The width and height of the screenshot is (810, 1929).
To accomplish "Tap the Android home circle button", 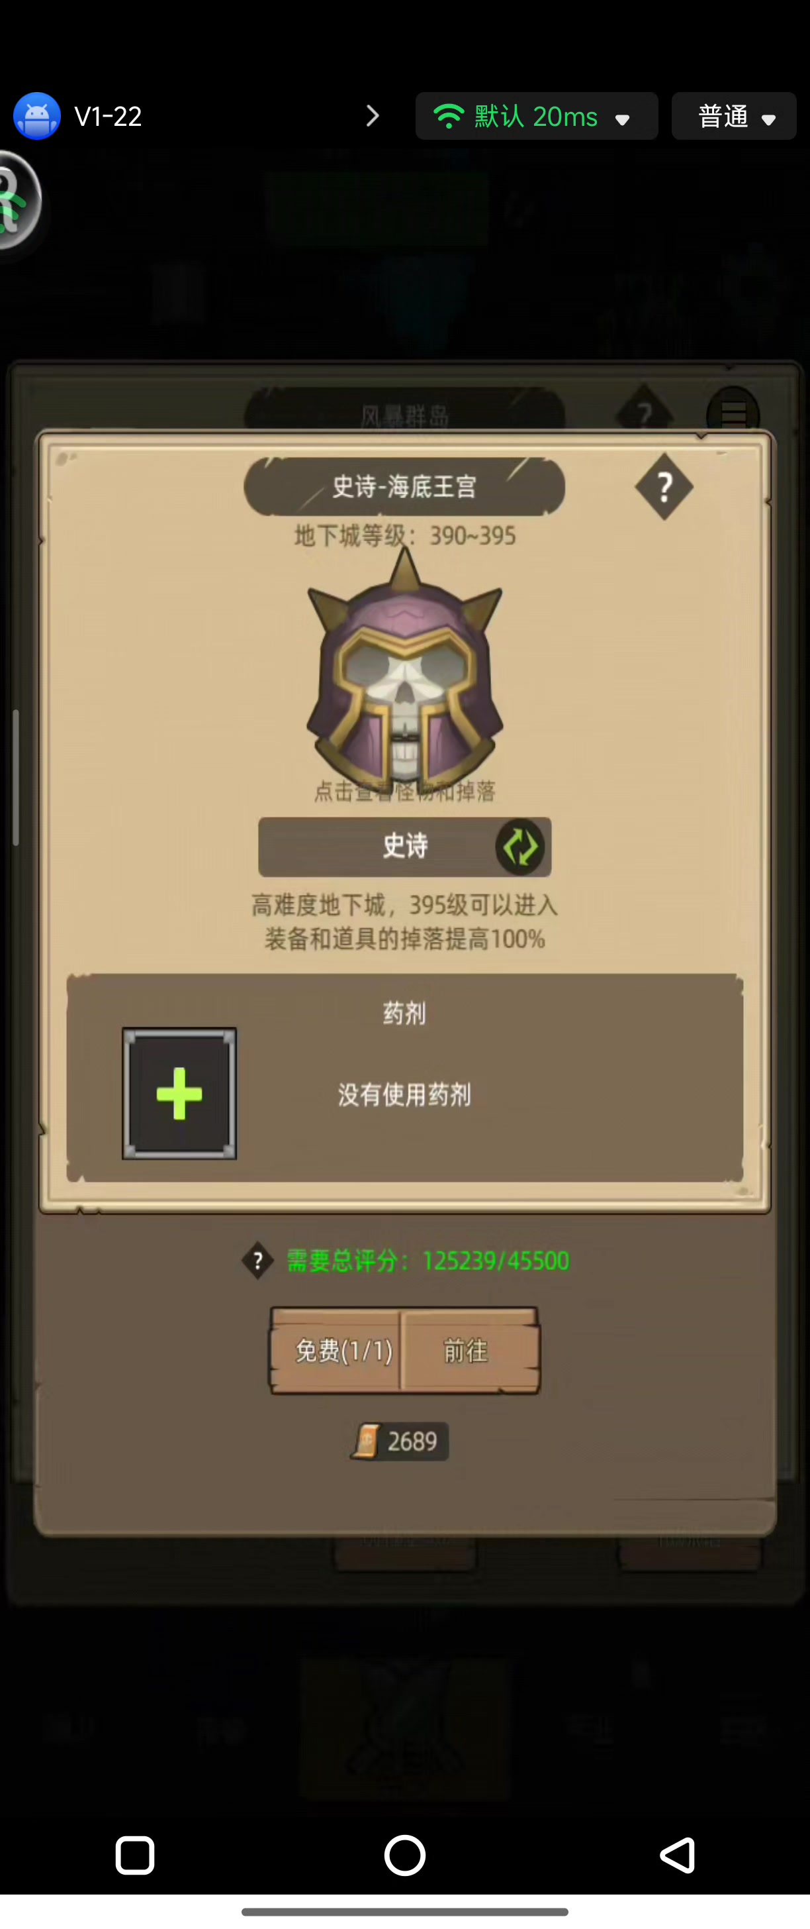I will 404,1855.
